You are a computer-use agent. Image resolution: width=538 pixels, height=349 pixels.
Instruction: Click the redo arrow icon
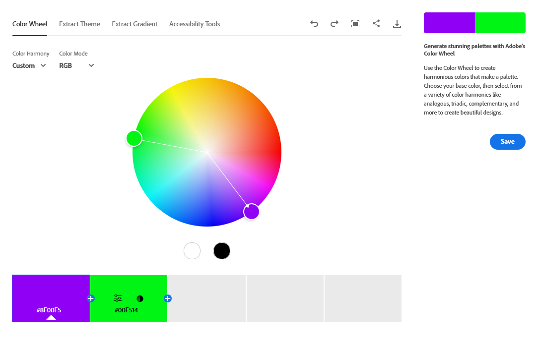tap(335, 24)
